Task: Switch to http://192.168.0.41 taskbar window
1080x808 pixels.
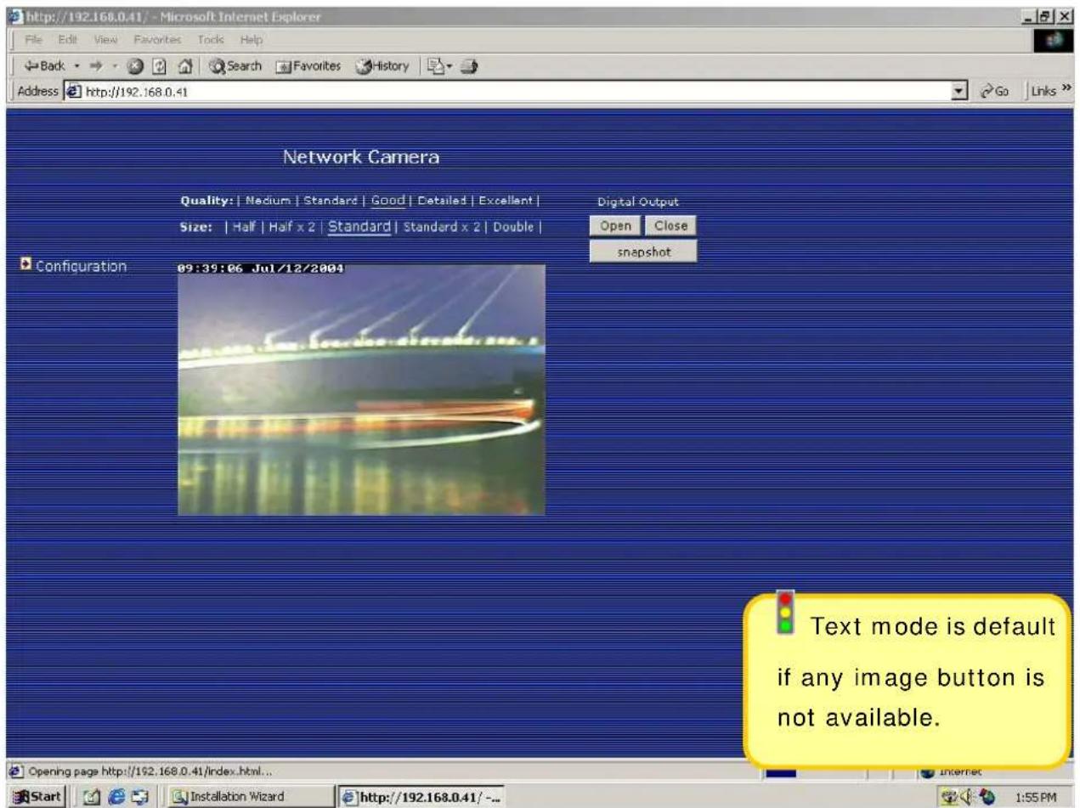Action: [x=421, y=796]
